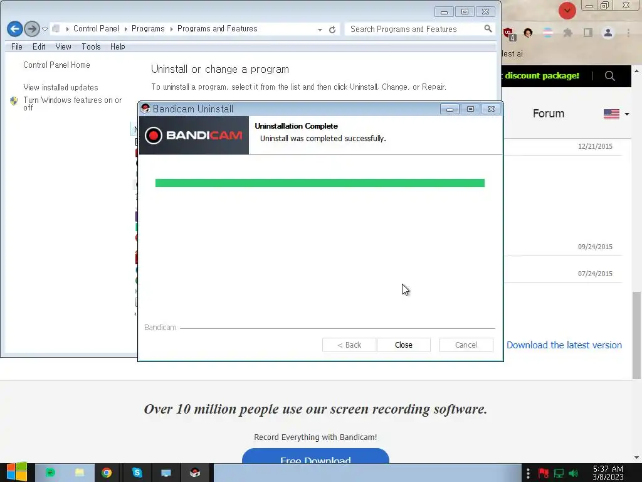The image size is (642, 482).
Task: Open the Help menu
Action: click(x=117, y=46)
